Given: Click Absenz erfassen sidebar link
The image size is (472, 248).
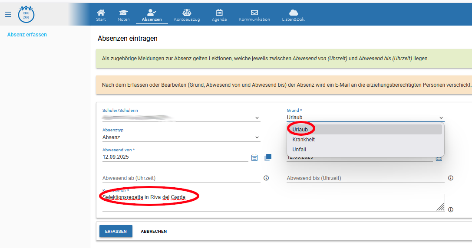Looking at the screenshot, I should tap(27, 35).
